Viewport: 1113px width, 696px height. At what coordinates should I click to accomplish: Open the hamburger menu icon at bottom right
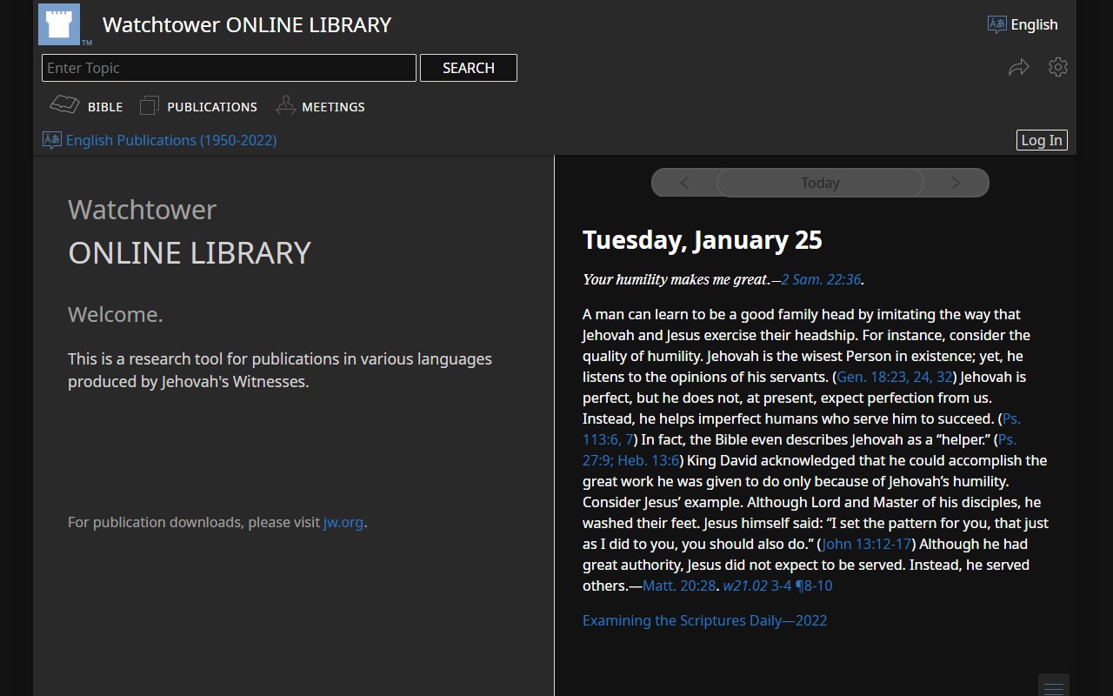(x=1054, y=686)
